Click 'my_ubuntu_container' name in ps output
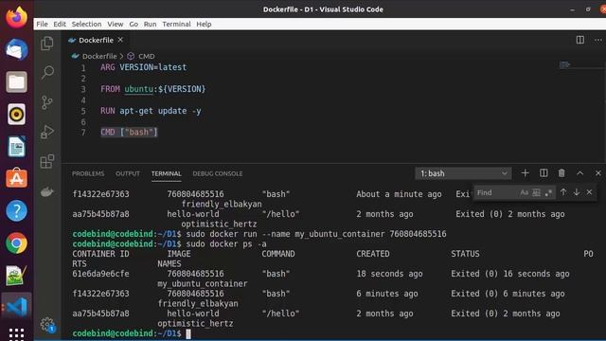 point(203,284)
